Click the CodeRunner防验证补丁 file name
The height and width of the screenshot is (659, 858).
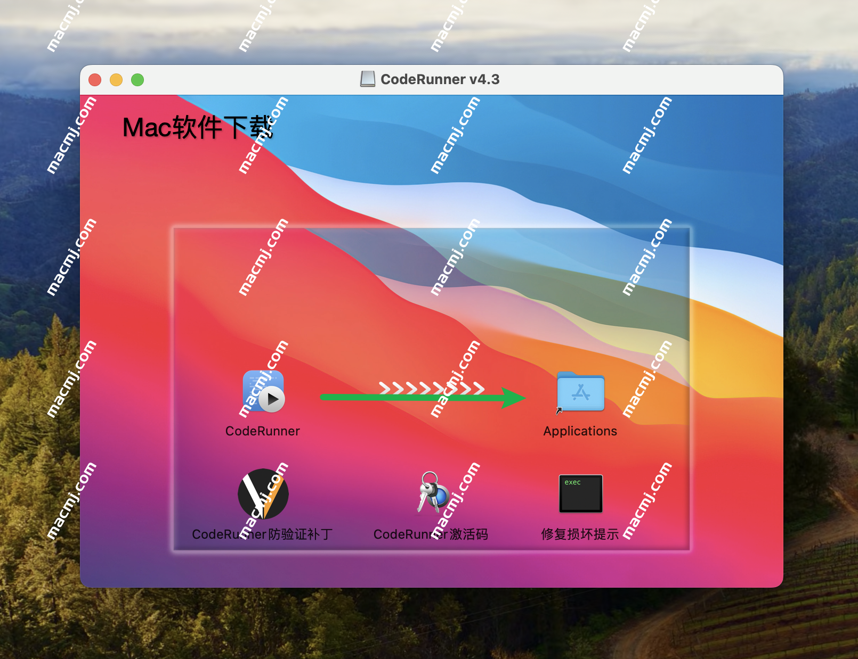click(262, 534)
